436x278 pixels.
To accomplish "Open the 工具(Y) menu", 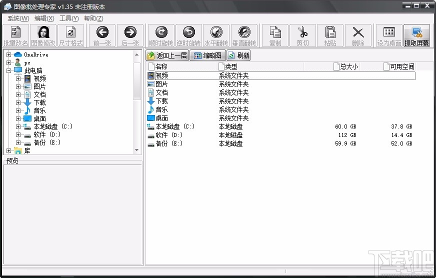I will (x=69, y=18).
